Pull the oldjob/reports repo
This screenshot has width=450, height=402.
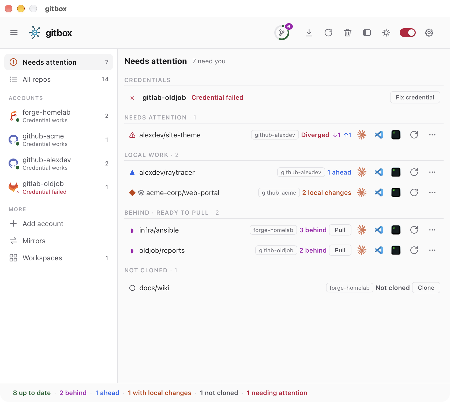click(x=340, y=250)
